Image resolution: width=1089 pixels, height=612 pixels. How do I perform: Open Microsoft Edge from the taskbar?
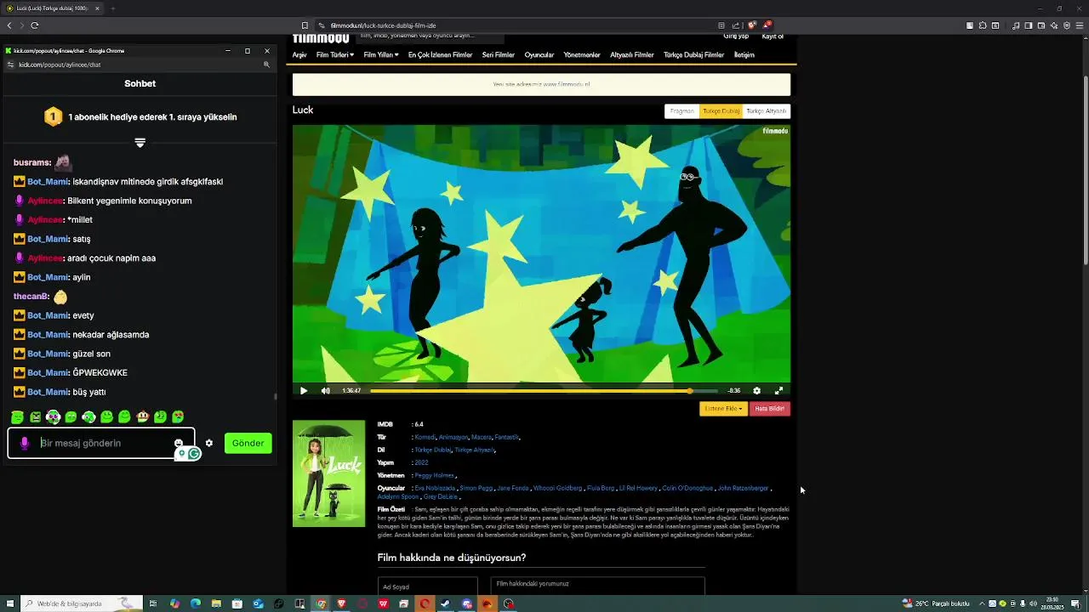coord(196,603)
